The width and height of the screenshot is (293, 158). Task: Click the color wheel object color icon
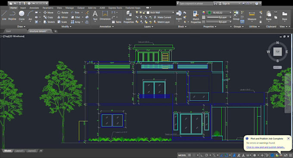(204, 12)
